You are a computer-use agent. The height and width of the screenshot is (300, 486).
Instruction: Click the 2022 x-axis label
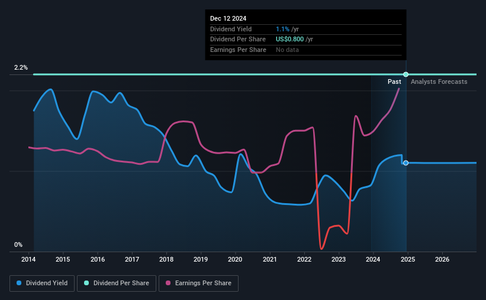click(x=304, y=259)
